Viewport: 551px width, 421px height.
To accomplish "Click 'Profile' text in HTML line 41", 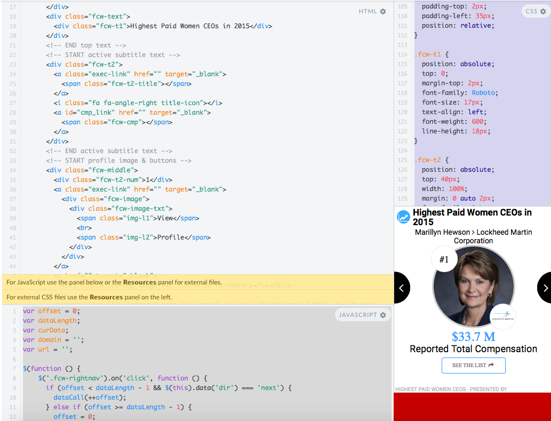I will [171, 237].
